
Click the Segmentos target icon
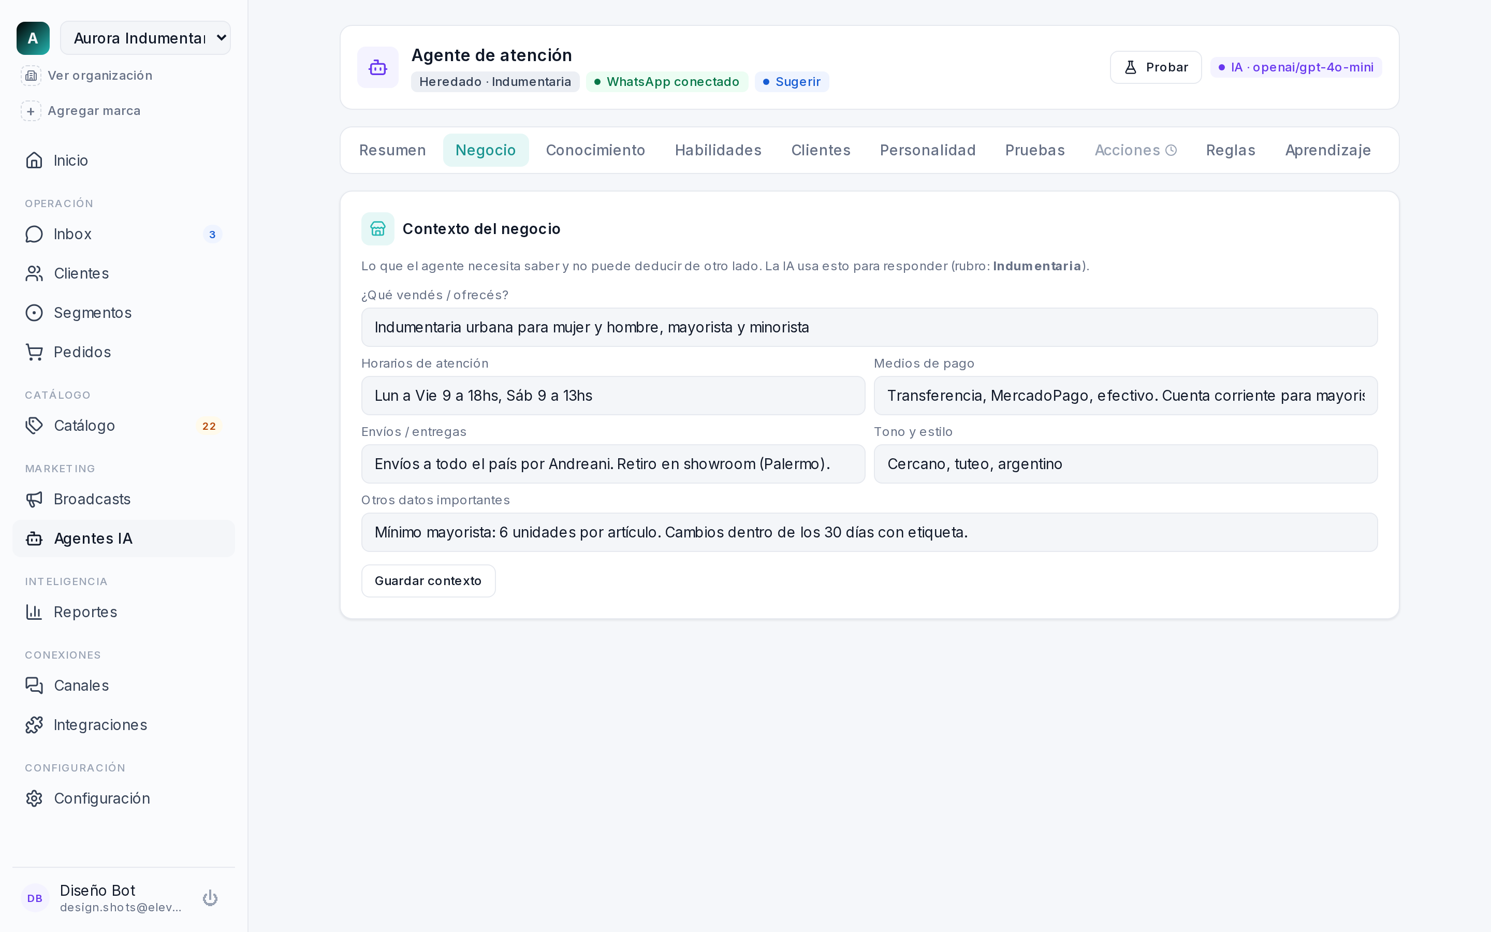[35, 313]
